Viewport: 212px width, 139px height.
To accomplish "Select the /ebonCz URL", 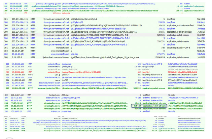I will click(65, 75).
